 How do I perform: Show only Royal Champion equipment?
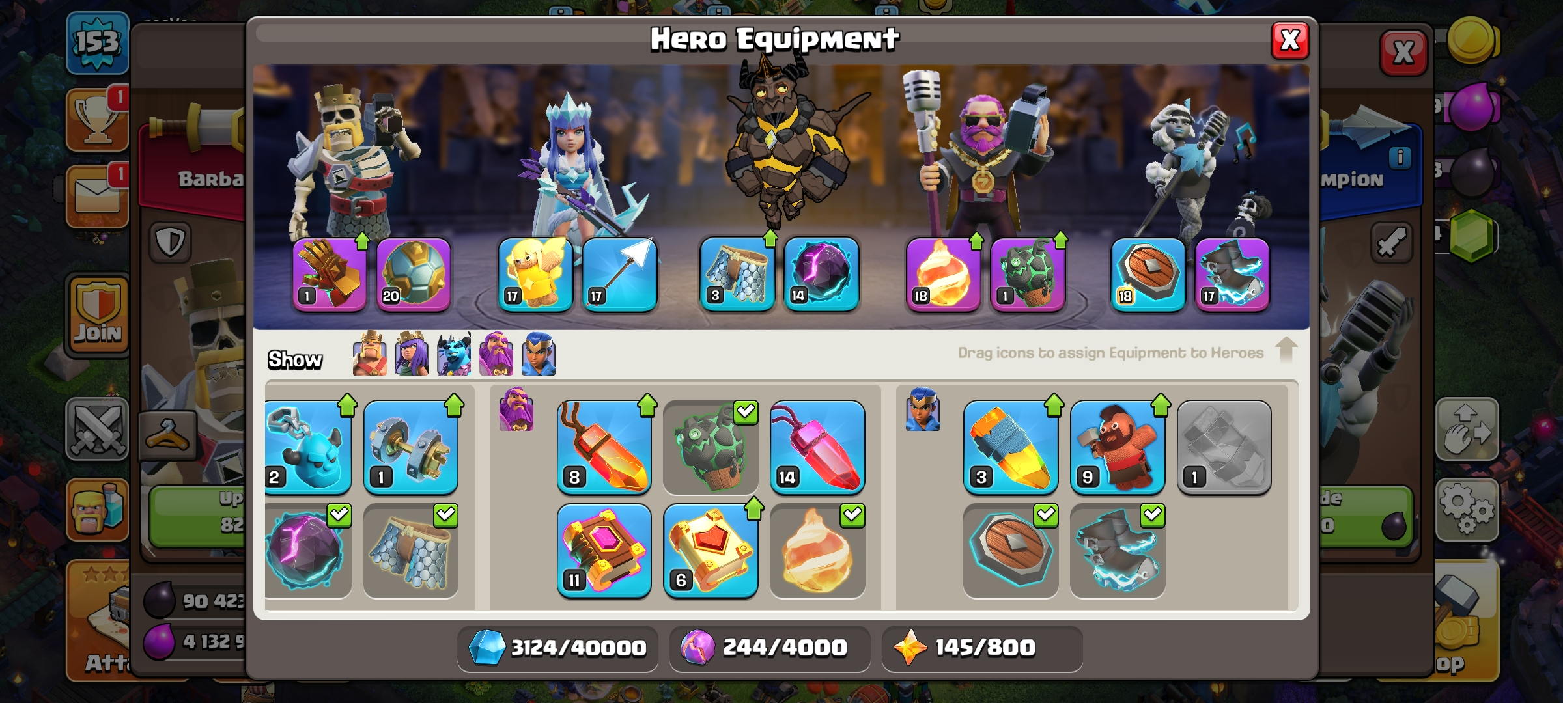539,354
